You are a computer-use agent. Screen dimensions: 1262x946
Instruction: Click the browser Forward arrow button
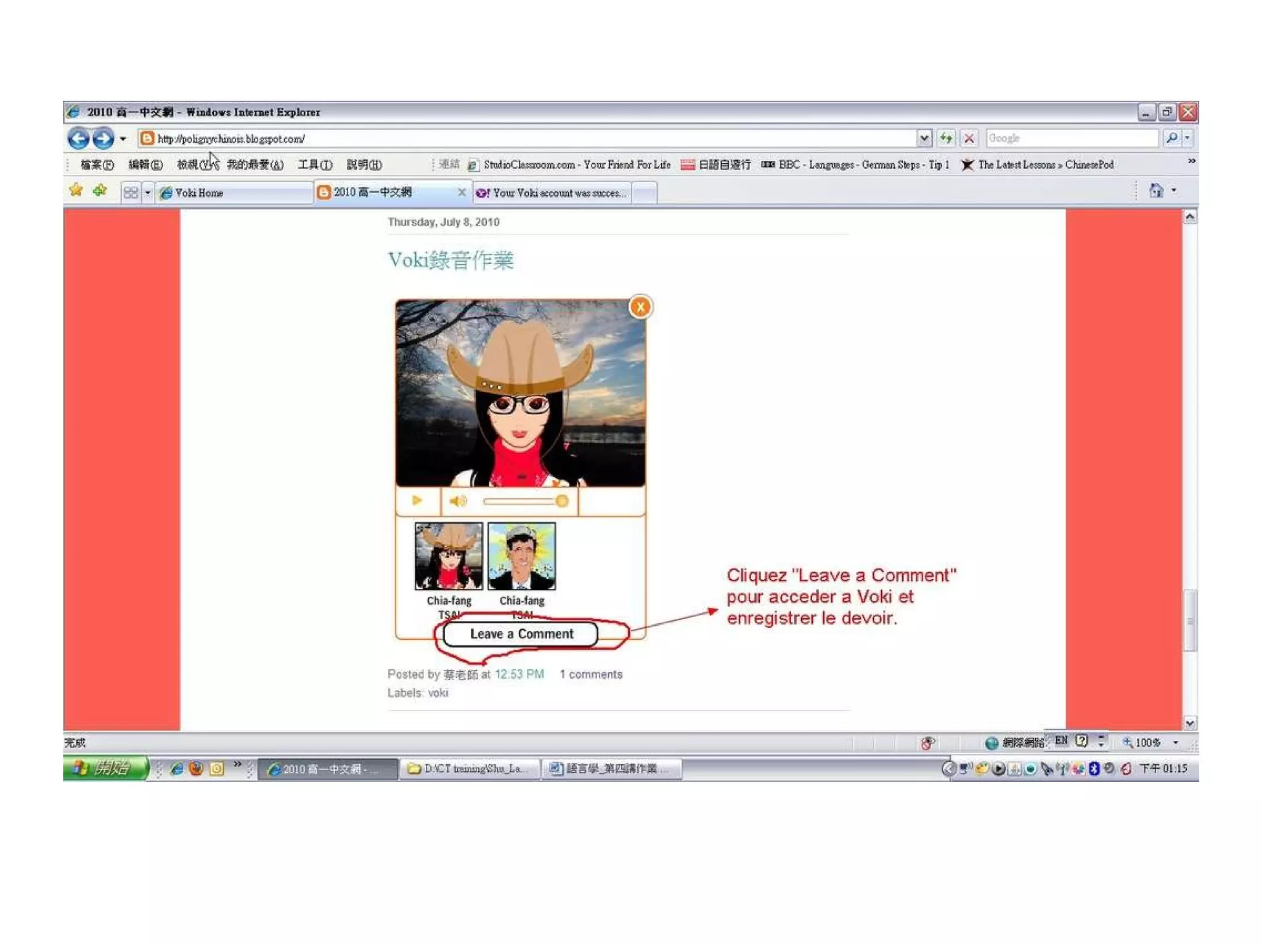[x=103, y=139]
